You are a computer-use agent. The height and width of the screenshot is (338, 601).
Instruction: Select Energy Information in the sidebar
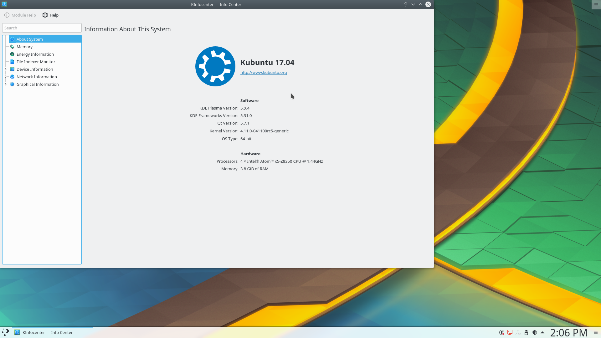pyautogui.click(x=35, y=54)
